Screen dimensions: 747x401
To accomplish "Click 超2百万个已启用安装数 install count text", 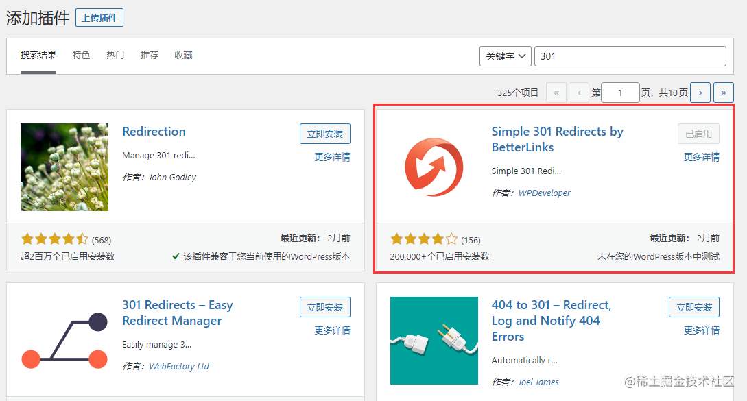I will (68, 256).
